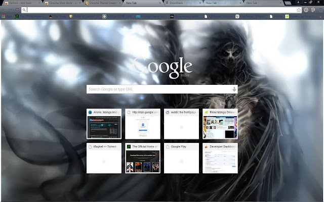Switch to the Chrome Theme Creator tab
Viewport: 324px width, 202px height.
point(102,3)
